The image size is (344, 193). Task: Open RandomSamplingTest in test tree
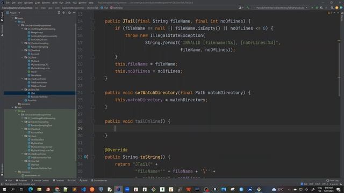(x=40, y=125)
